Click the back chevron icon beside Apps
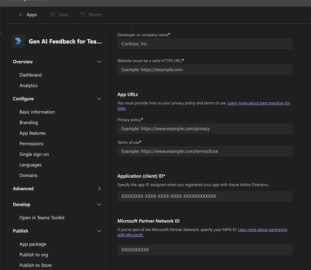The width and height of the screenshot is (311, 270). [x=21, y=15]
